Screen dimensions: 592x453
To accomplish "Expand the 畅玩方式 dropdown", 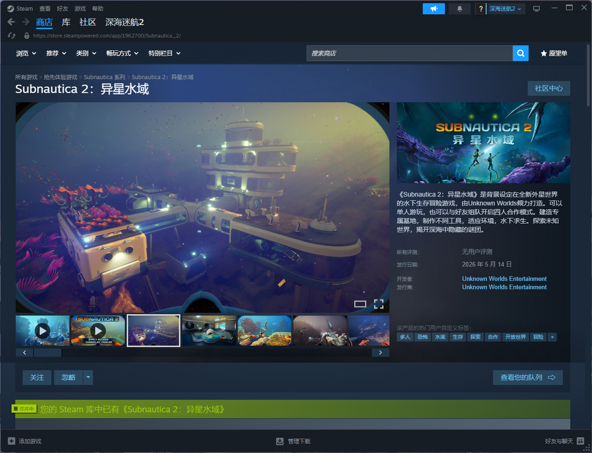I will click(x=122, y=53).
